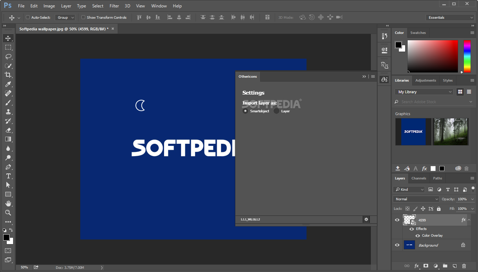This screenshot has height=272, width=478.
Task: Open the Layers panel options menu
Action: (472, 178)
